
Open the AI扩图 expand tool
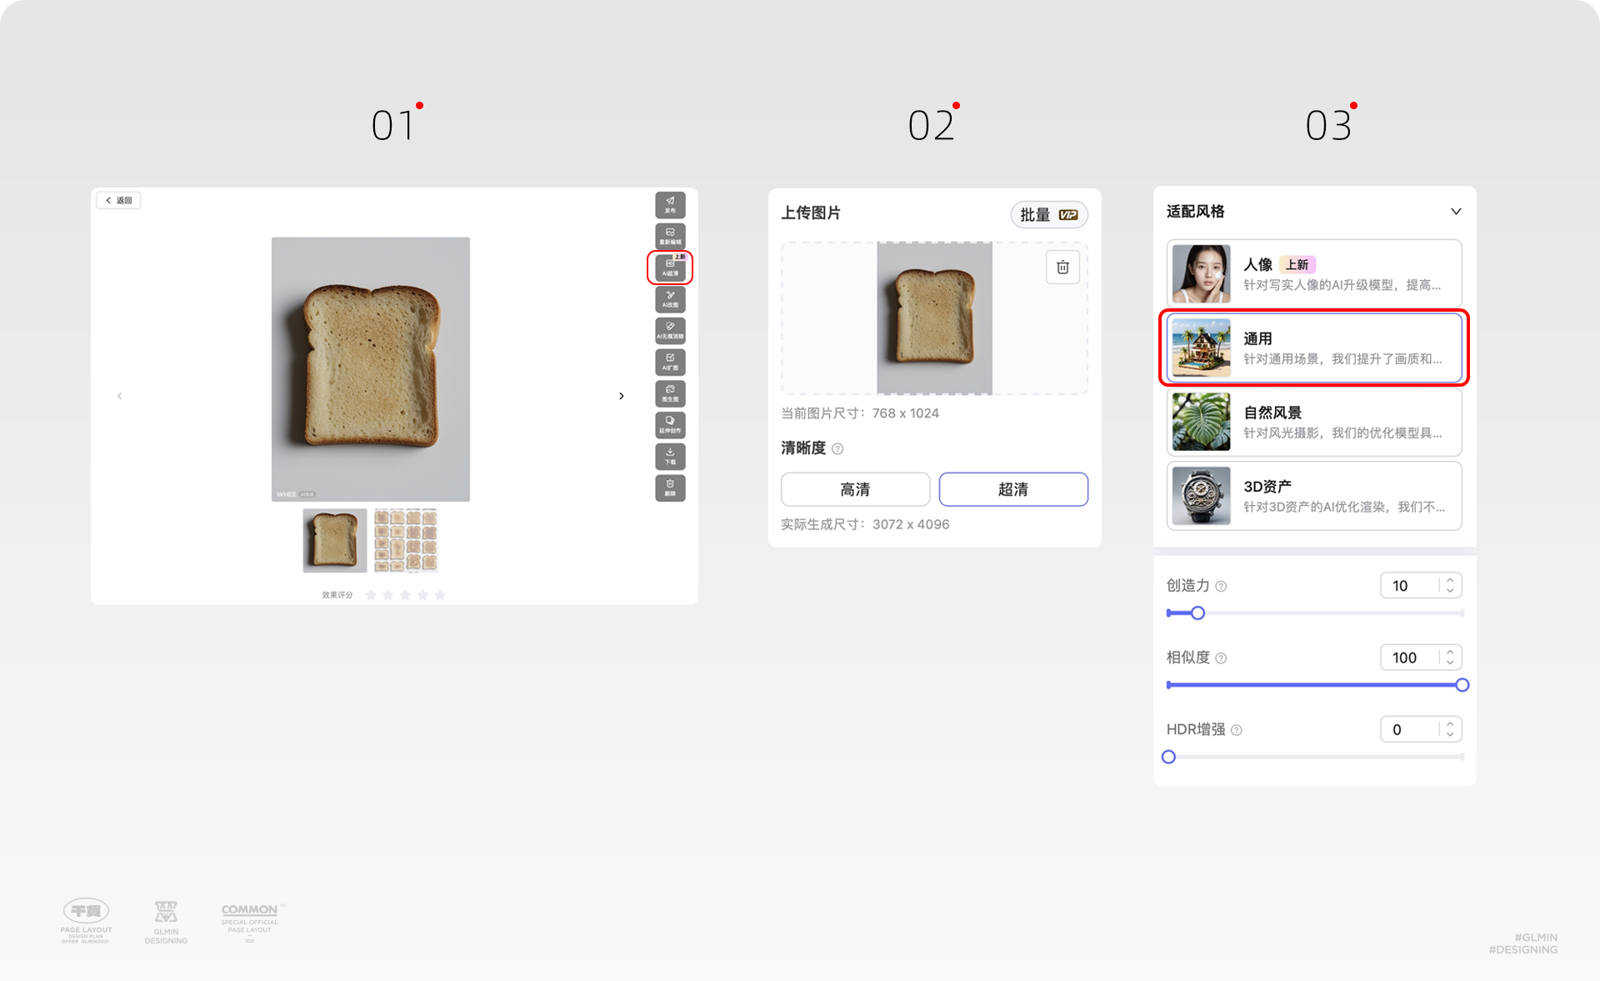pos(670,362)
